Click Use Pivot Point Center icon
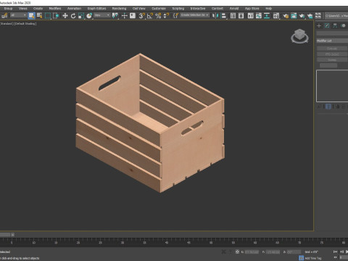 [115, 16]
